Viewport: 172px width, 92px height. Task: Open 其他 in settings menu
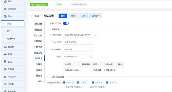40,81
